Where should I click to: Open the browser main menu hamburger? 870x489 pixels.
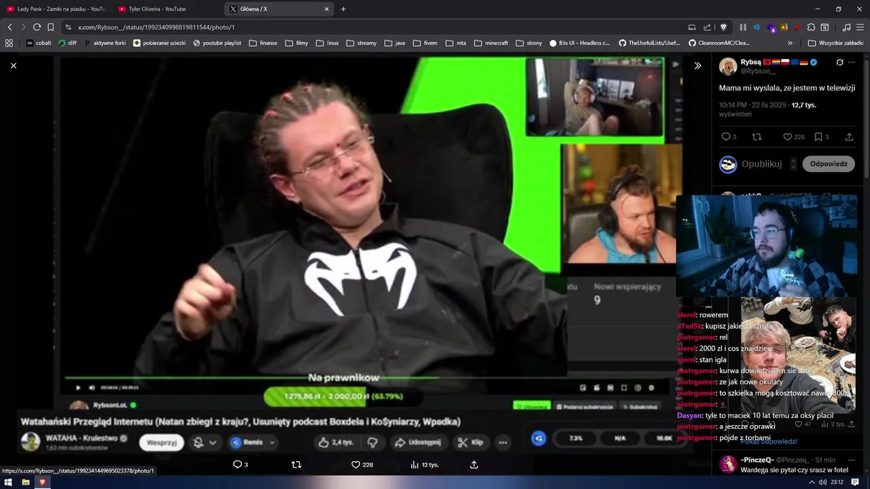(x=860, y=27)
